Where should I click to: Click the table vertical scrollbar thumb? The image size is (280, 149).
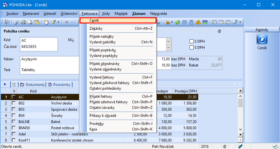241,103
